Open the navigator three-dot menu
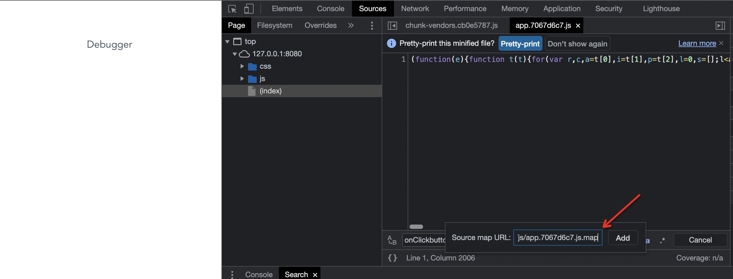 372,25
